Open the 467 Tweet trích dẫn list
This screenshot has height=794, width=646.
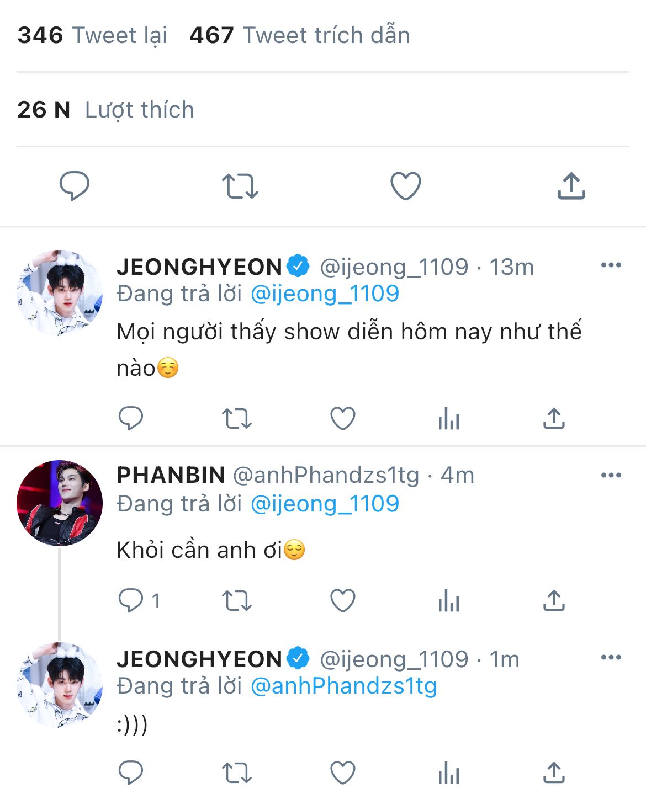click(300, 35)
